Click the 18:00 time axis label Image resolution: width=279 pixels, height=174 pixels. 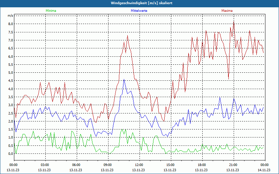pos(203,165)
